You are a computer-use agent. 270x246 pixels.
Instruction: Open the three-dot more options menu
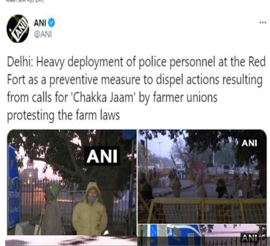click(x=263, y=22)
